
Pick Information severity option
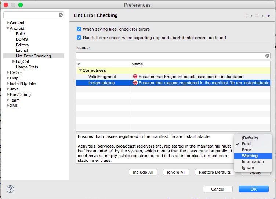click(x=253, y=161)
